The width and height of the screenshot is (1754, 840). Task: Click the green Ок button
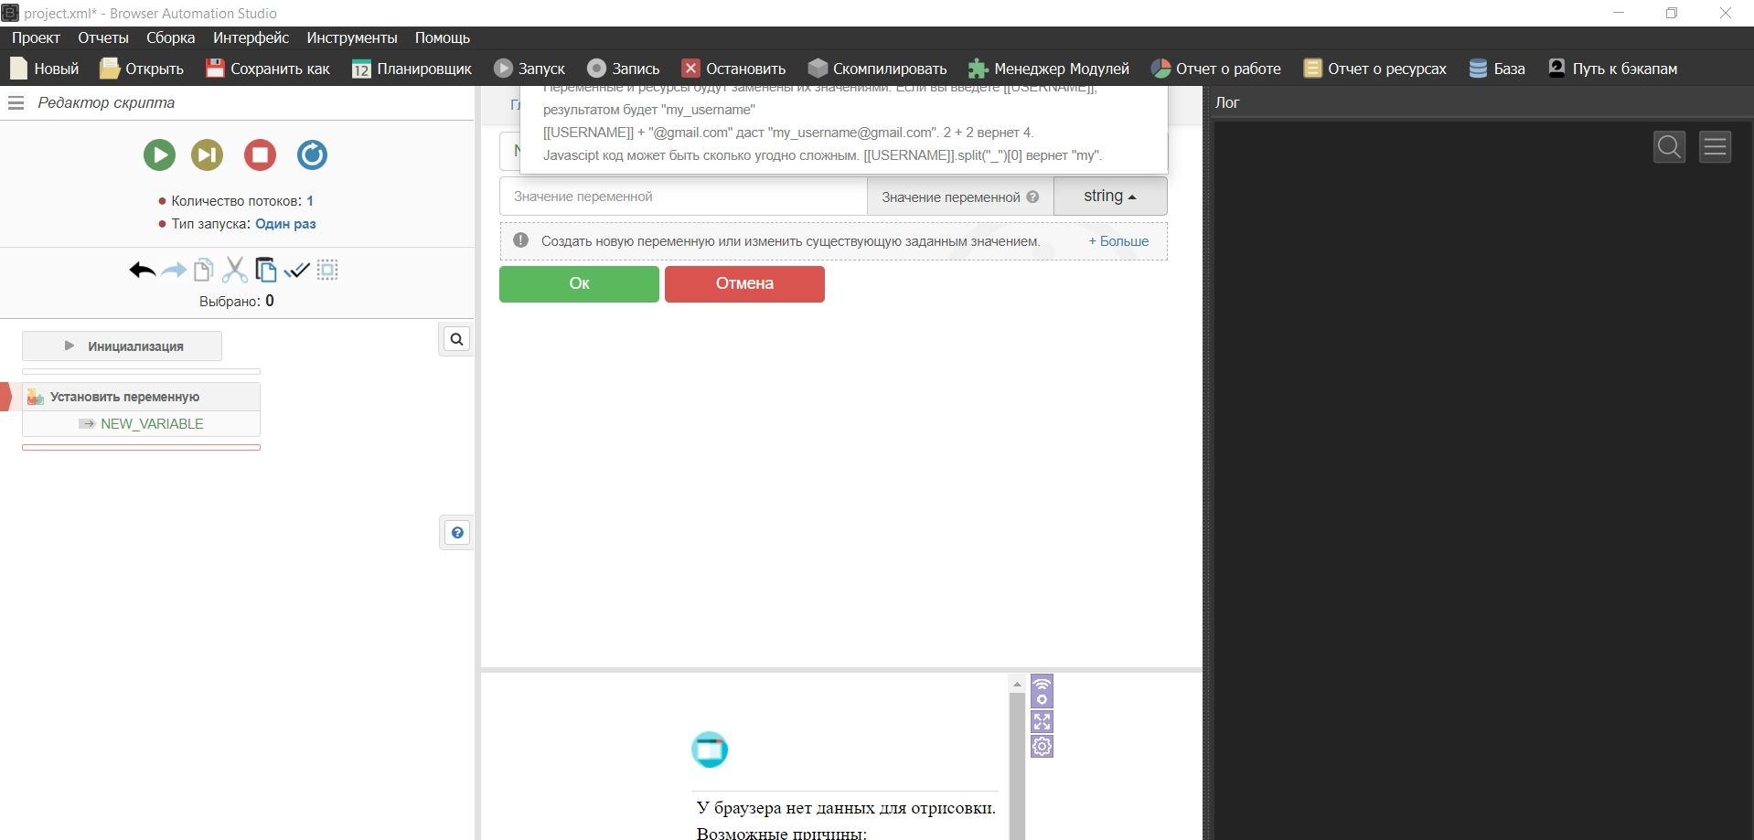point(579,283)
